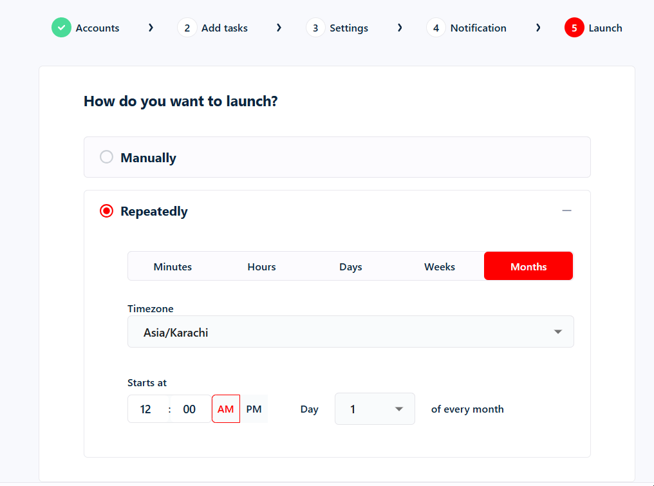Click the step 3 circle for Settings
This screenshot has width=654, height=486.
point(315,28)
